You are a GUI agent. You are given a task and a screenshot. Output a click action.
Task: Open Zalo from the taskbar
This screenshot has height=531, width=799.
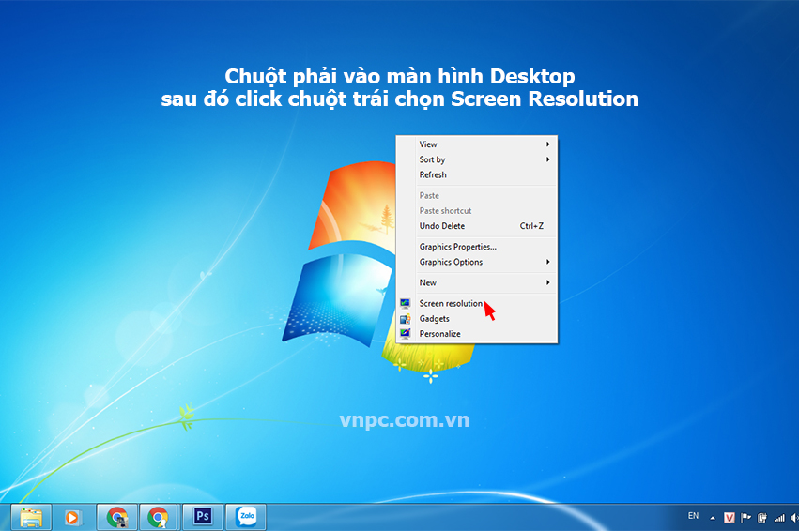pos(246,517)
